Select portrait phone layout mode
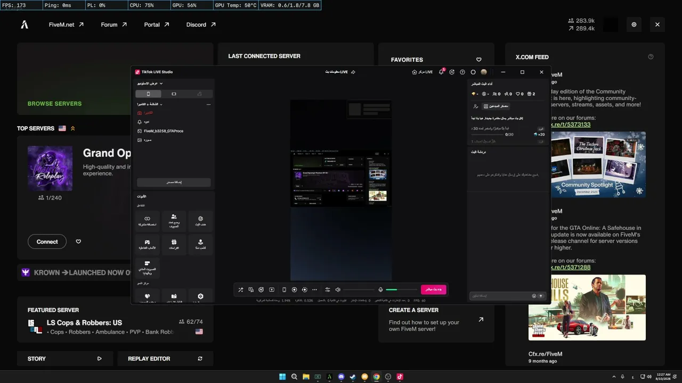This screenshot has height=383, width=682. [x=149, y=94]
